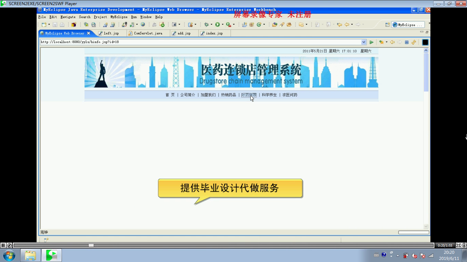Click the 热销药品 navigation link
Screen dimensions: 467x262
(x=228, y=95)
